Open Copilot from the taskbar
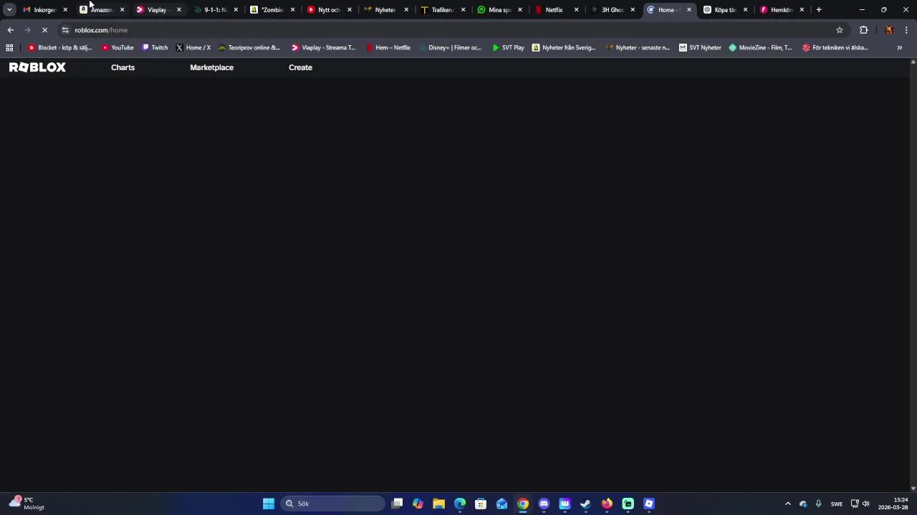Viewport: 917px width, 515px height. (x=418, y=504)
